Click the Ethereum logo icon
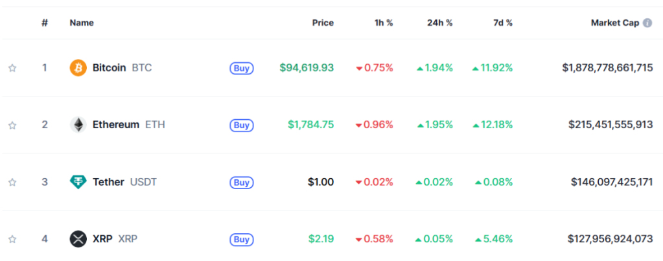 [x=78, y=124]
